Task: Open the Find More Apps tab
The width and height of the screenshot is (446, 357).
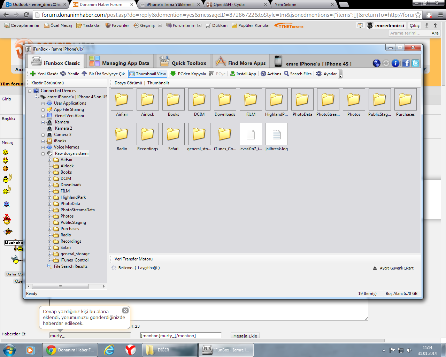Action: tap(240, 62)
